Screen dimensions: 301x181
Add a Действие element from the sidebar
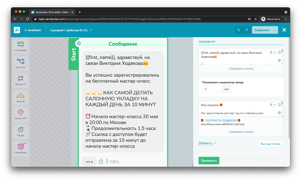click(x=21, y=80)
